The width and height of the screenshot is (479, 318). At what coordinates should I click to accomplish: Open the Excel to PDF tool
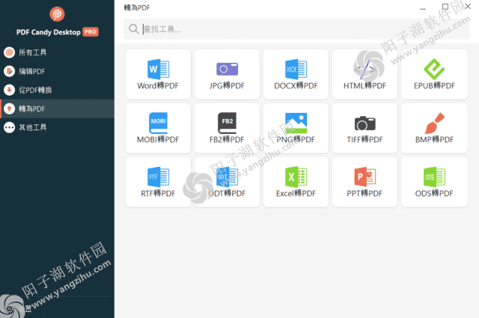pyautogui.click(x=296, y=182)
